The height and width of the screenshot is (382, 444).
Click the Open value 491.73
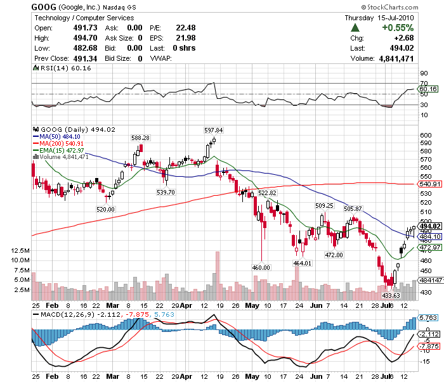tap(85, 28)
